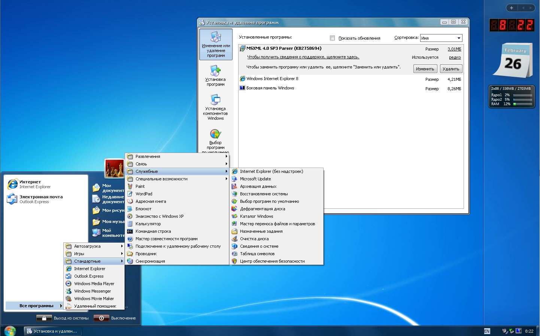
Task: Click the Установка и удален... taskbar button
Action: 52,331
